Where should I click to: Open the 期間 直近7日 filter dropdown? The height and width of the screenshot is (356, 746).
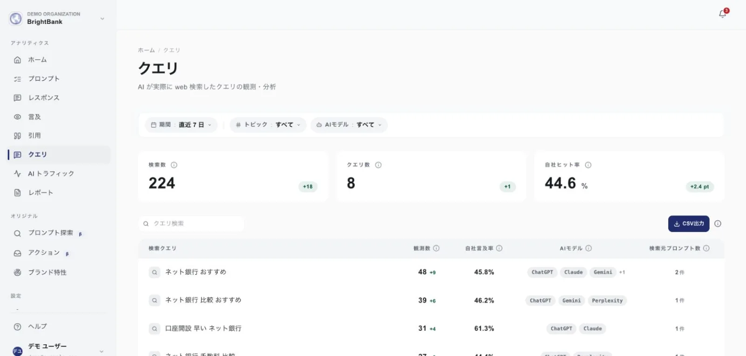[181, 125]
